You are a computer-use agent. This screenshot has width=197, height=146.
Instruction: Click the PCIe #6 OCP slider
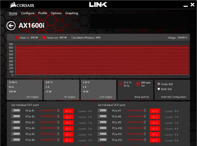pyautogui.click(x=50, y=140)
